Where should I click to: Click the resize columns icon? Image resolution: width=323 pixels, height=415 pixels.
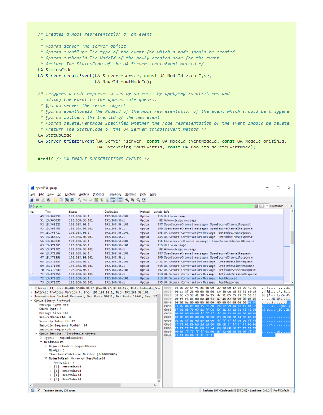click(144, 200)
